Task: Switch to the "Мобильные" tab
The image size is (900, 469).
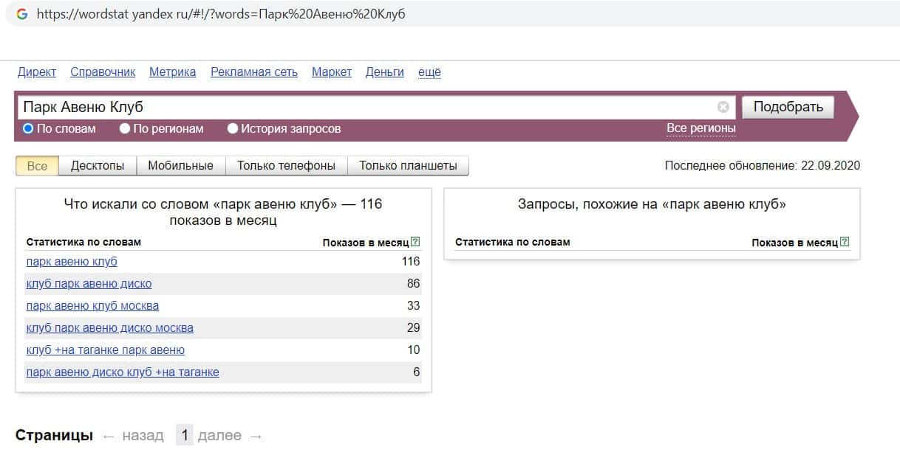Action: click(180, 166)
